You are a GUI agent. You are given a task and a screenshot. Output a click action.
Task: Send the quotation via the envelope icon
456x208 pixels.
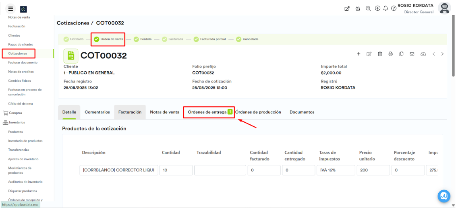point(412,54)
